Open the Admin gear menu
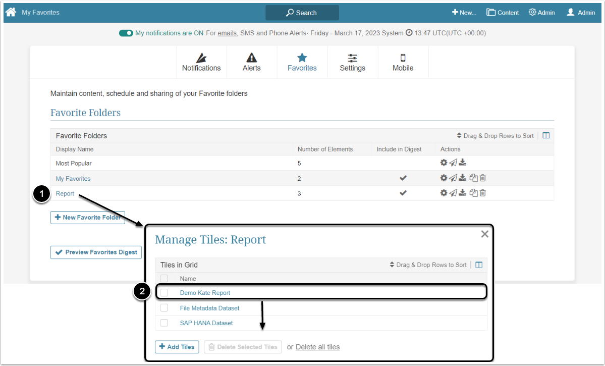This screenshot has height=366, width=605. (542, 12)
